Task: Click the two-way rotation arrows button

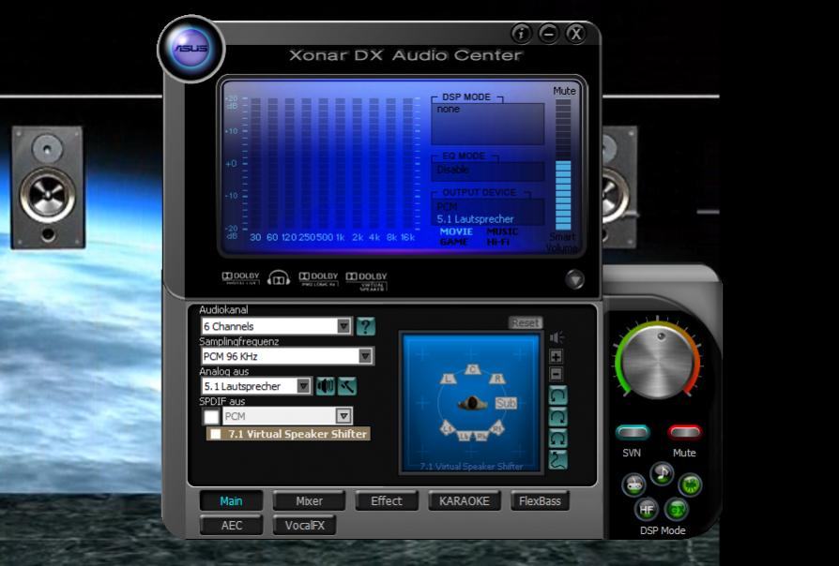Action: pos(558,439)
